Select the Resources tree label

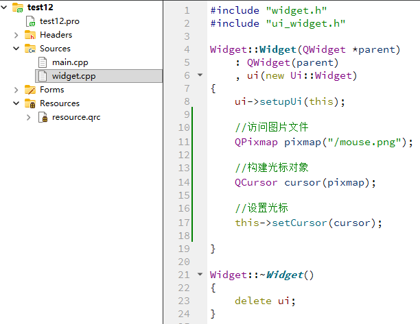pos(60,103)
